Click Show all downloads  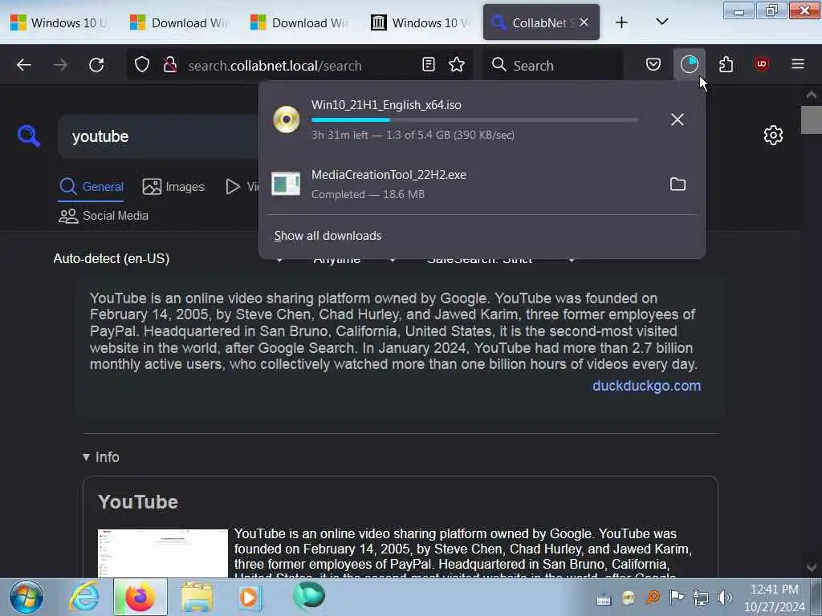(x=328, y=236)
